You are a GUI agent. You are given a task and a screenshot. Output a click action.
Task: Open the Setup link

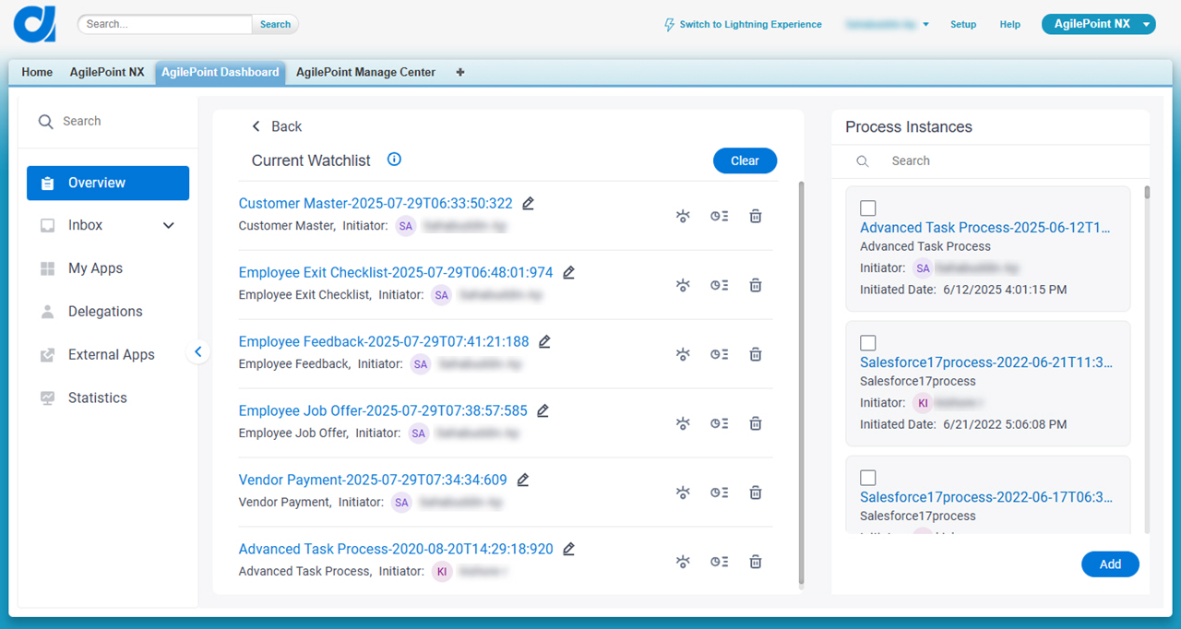(963, 25)
